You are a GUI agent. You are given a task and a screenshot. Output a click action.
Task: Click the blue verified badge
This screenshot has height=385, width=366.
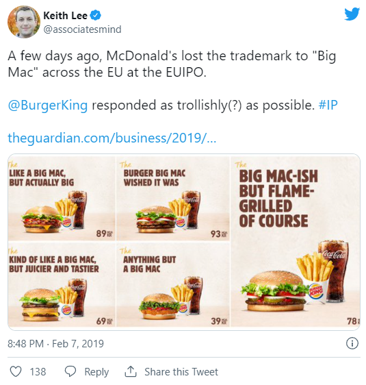click(96, 16)
